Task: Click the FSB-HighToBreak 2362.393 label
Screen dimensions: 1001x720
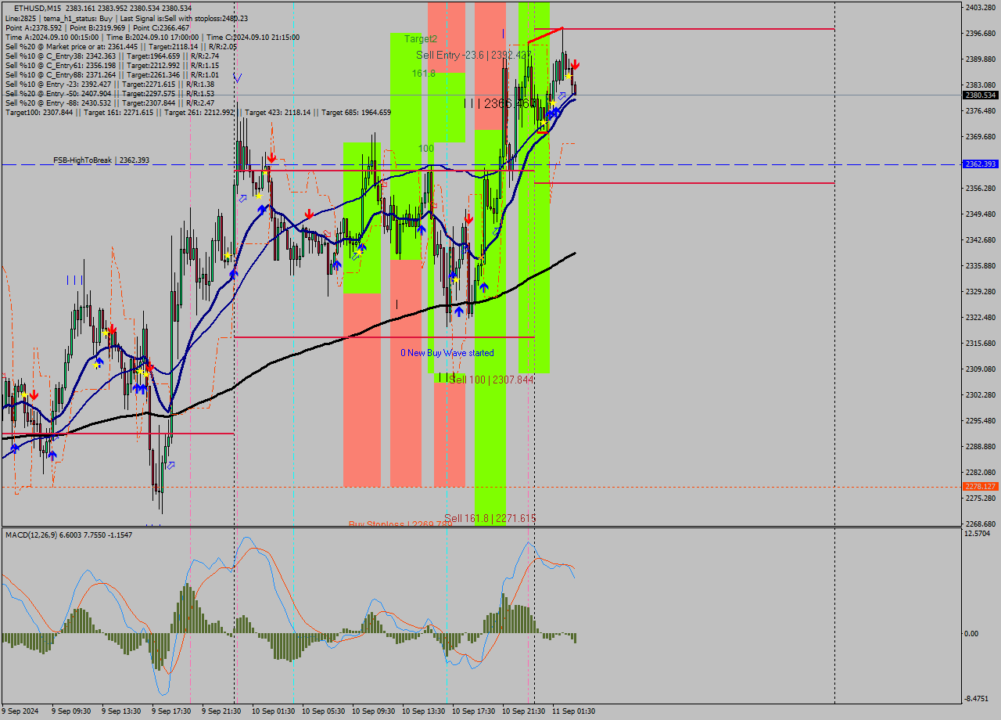Action: point(101,160)
